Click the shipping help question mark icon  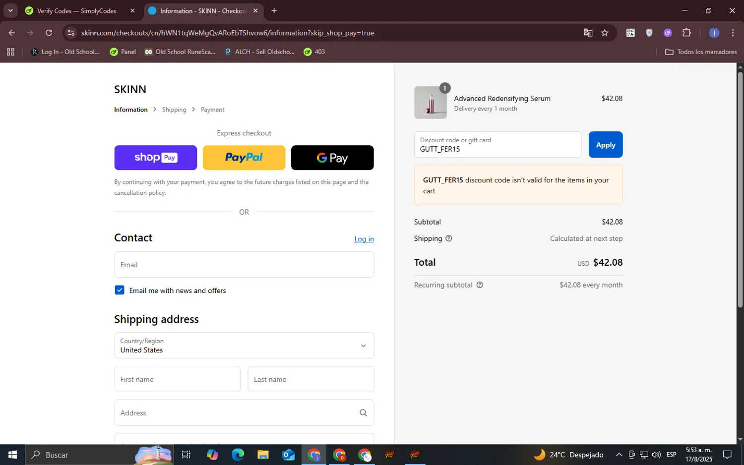(x=449, y=238)
